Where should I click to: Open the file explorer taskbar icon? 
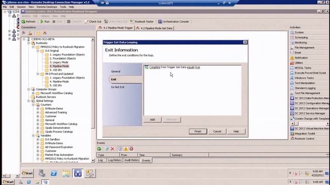[66, 174]
